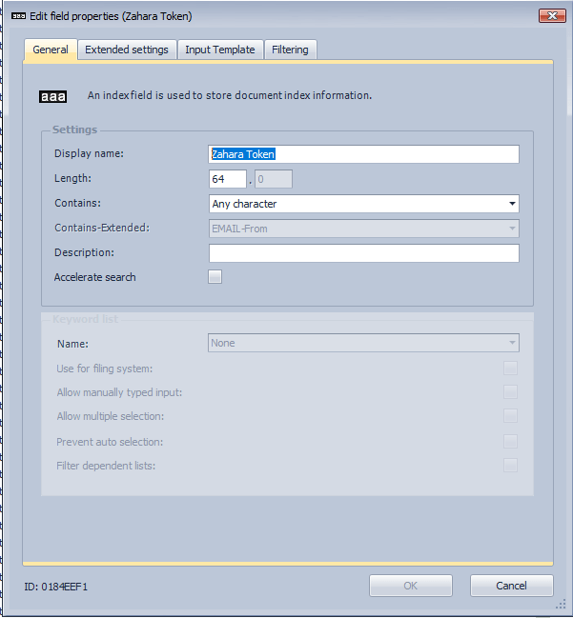Click the resize grip in dialog corner
The height and width of the screenshot is (618, 573).
click(x=561, y=605)
